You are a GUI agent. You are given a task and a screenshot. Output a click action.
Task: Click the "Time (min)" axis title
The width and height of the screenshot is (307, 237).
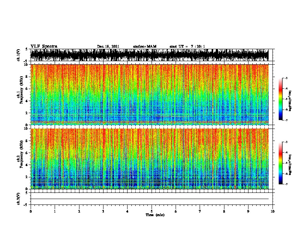155,215
